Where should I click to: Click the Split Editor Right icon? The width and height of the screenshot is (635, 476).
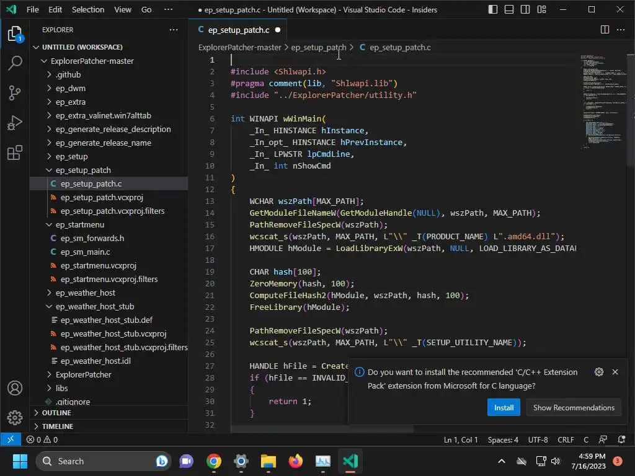[x=605, y=30]
